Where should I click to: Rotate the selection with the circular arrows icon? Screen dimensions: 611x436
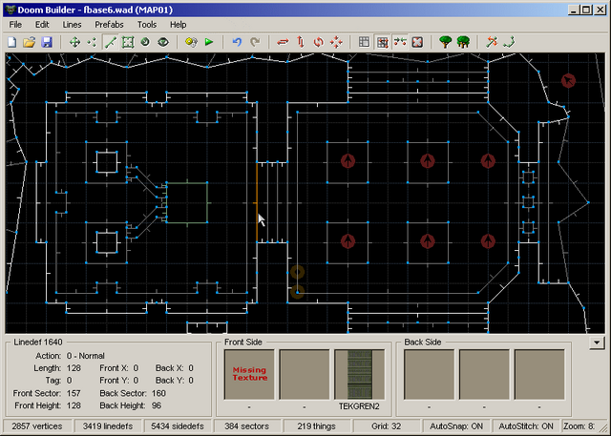pyautogui.click(x=318, y=42)
